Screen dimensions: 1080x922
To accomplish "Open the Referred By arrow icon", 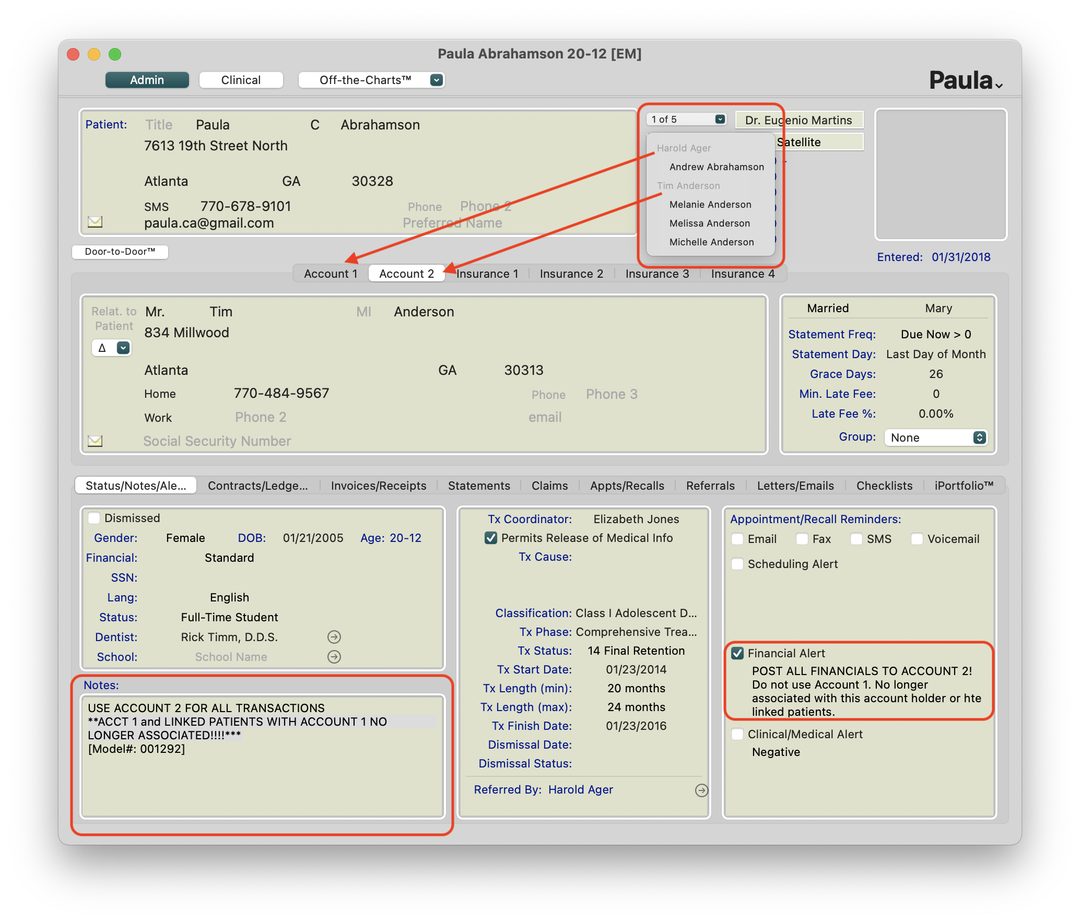I will click(x=701, y=790).
